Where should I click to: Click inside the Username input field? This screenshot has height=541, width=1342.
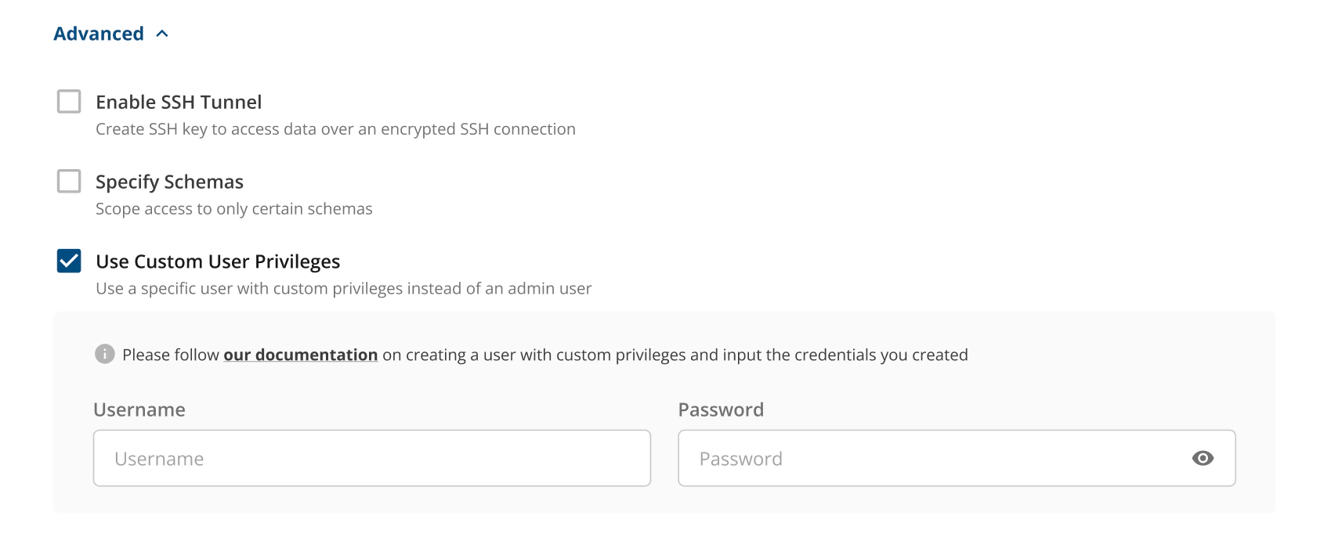[x=371, y=458]
